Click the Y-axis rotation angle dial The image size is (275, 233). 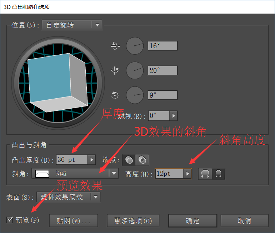point(135,70)
